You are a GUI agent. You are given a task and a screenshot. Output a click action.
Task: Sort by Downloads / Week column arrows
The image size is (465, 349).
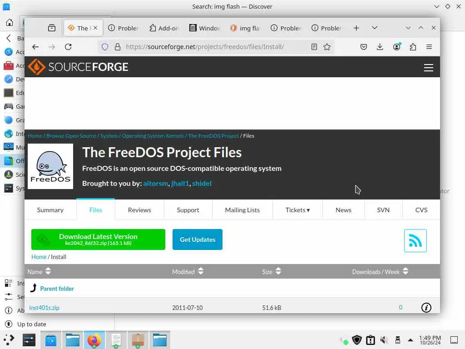[406, 271]
